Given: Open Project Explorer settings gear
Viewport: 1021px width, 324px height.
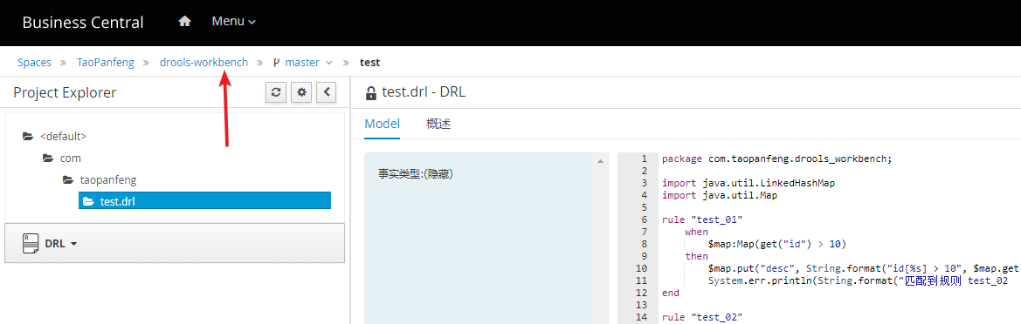Looking at the screenshot, I should point(301,93).
